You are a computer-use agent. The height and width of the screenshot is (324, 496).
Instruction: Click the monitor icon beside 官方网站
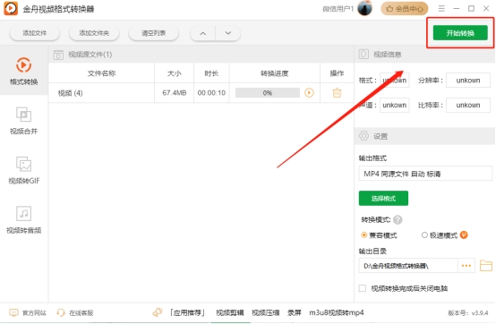pos(13,312)
